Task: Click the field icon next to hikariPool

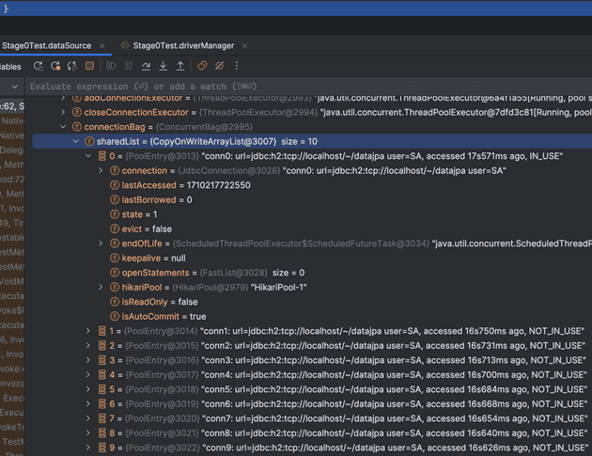Action: pos(115,288)
